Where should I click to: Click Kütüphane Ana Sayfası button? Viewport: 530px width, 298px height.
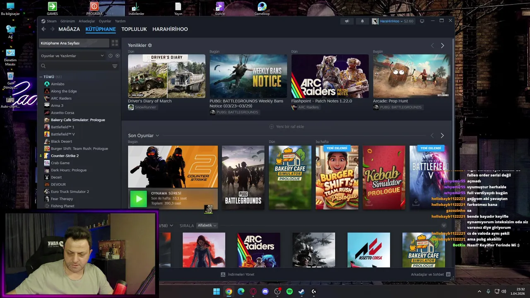(x=74, y=43)
